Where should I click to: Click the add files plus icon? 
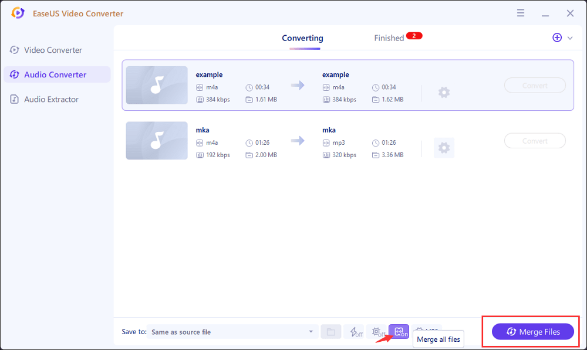[x=557, y=38]
